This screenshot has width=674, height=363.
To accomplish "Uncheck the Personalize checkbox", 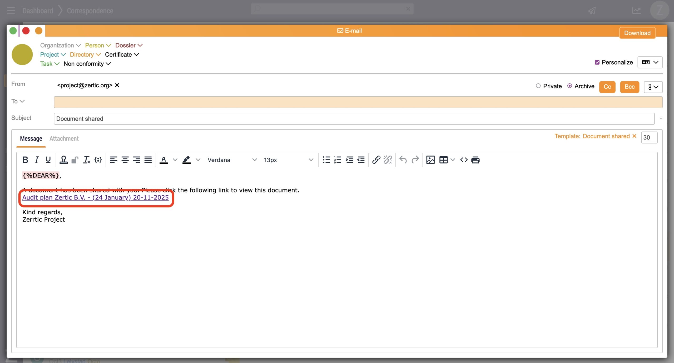I will pyautogui.click(x=597, y=62).
